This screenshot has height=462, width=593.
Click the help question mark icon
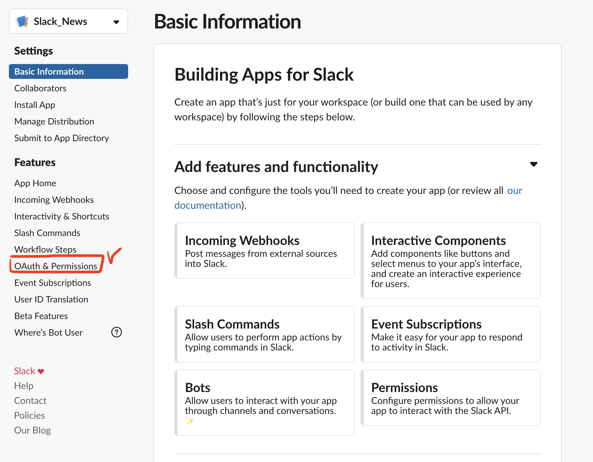click(x=116, y=332)
